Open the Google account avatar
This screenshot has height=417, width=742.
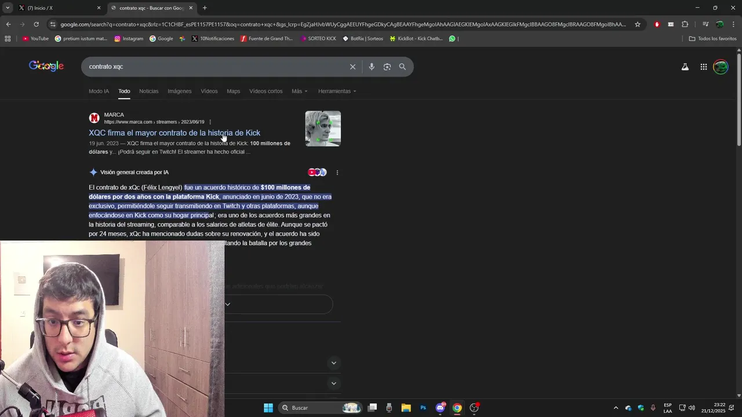point(721,67)
